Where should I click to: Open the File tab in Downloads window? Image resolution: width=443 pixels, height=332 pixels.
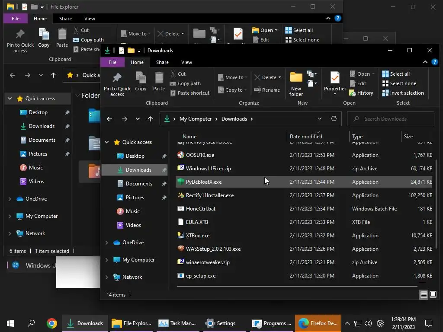click(112, 62)
